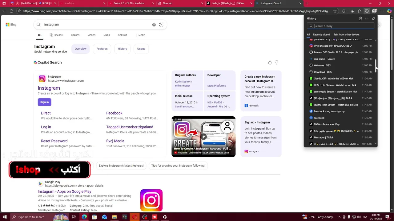Screen dimensions: 394x221
Task: Click the browser History toolbar icon
Action: [x=367, y=11]
